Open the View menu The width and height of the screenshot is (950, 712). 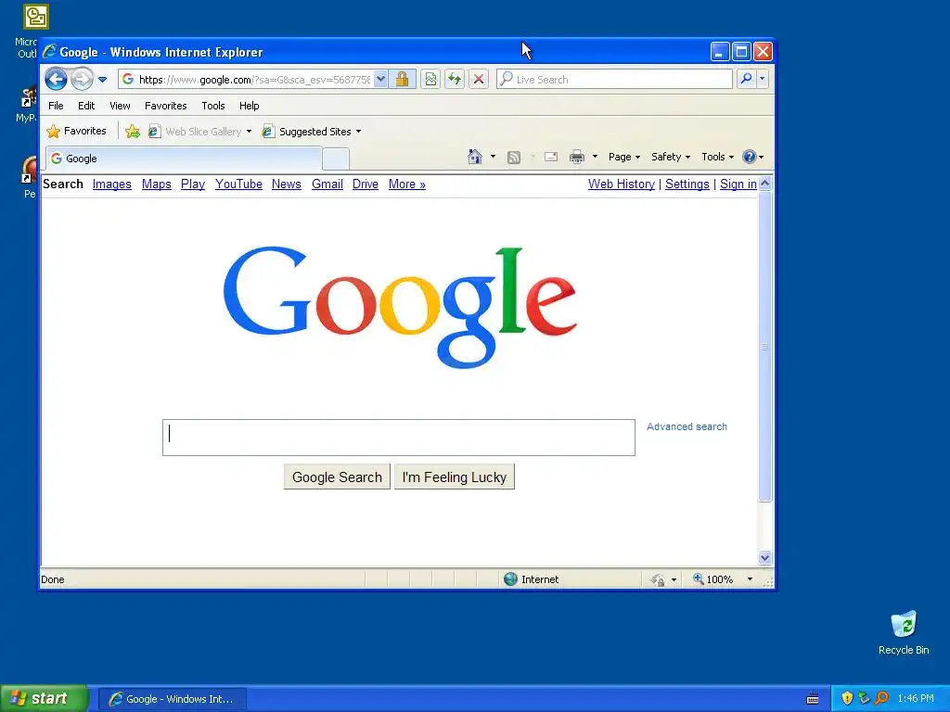tap(120, 106)
